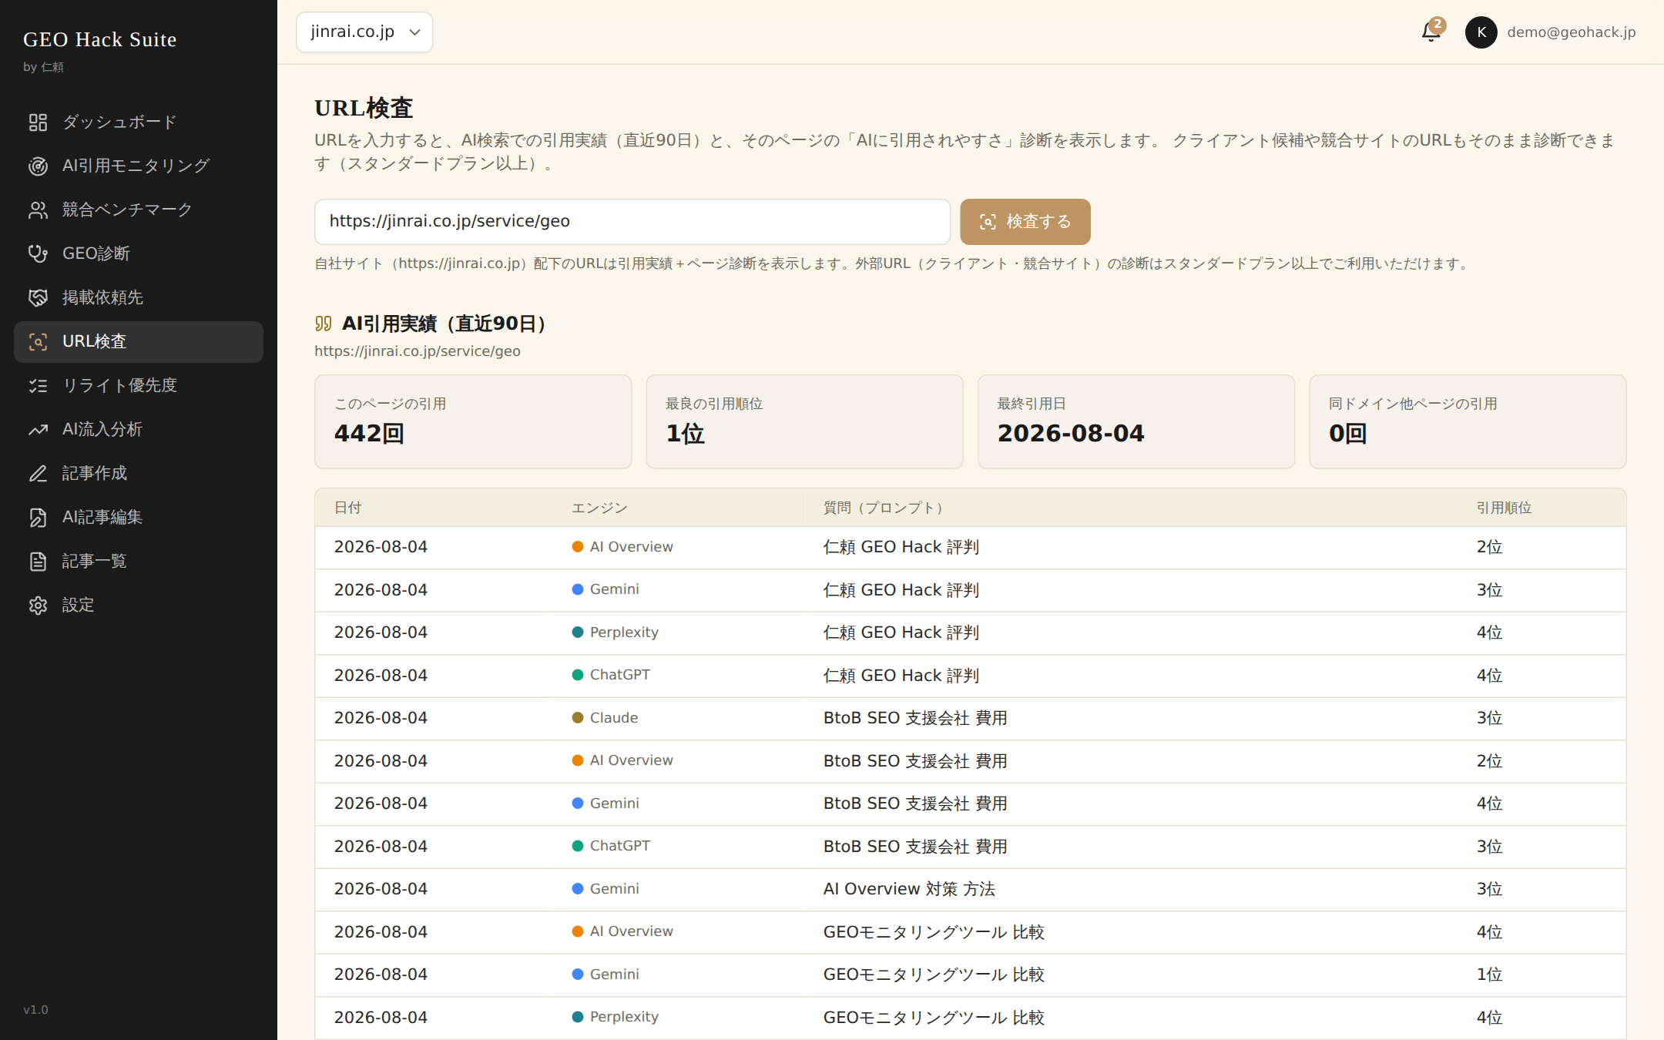Open 記事作成 from the sidebar
The width and height of the screenshot is (1664, 1040).
(139, 474)
